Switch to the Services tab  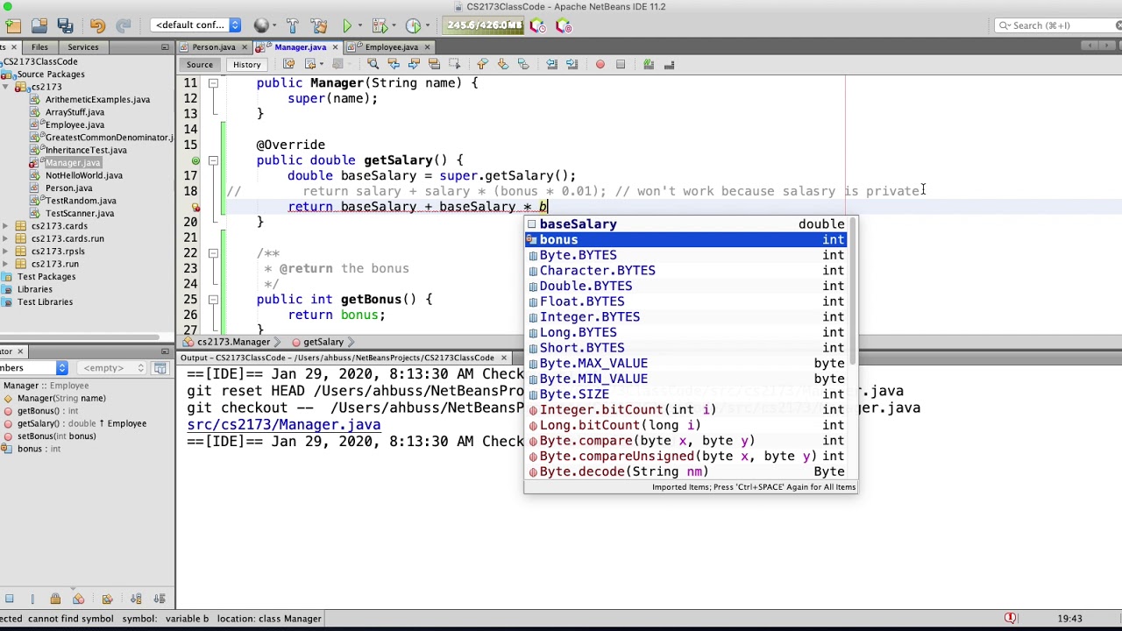pyautogui.click(x=82, y=46)
